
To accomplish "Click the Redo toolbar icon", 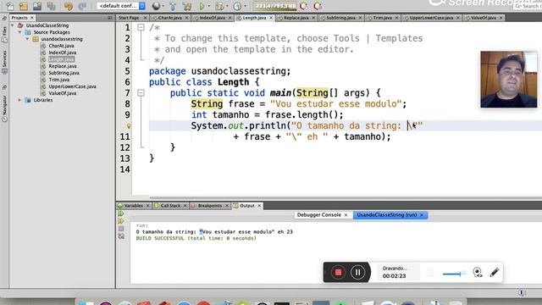I will 82,6.
